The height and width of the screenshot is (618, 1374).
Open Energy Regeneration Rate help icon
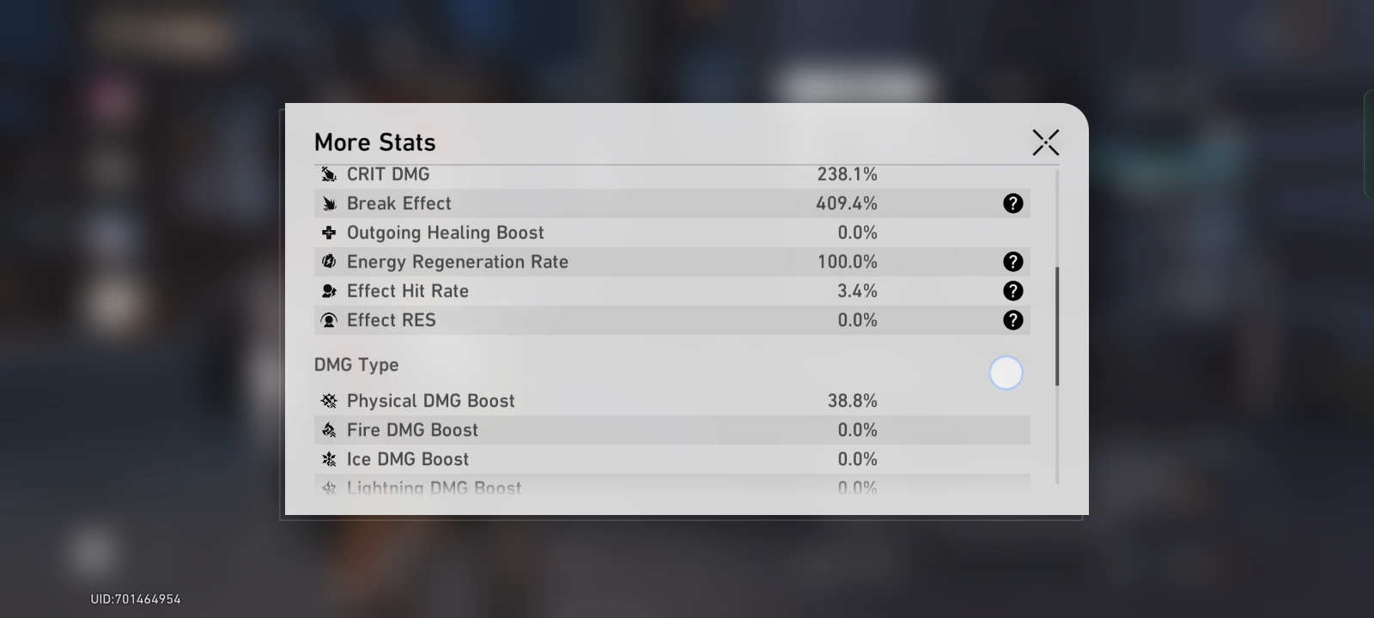click(x=1012, y=262)
